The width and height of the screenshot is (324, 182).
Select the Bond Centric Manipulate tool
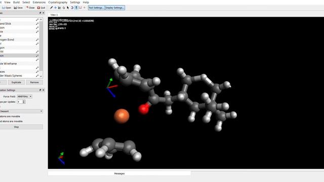pyautogui.click(x=60, y=8)
